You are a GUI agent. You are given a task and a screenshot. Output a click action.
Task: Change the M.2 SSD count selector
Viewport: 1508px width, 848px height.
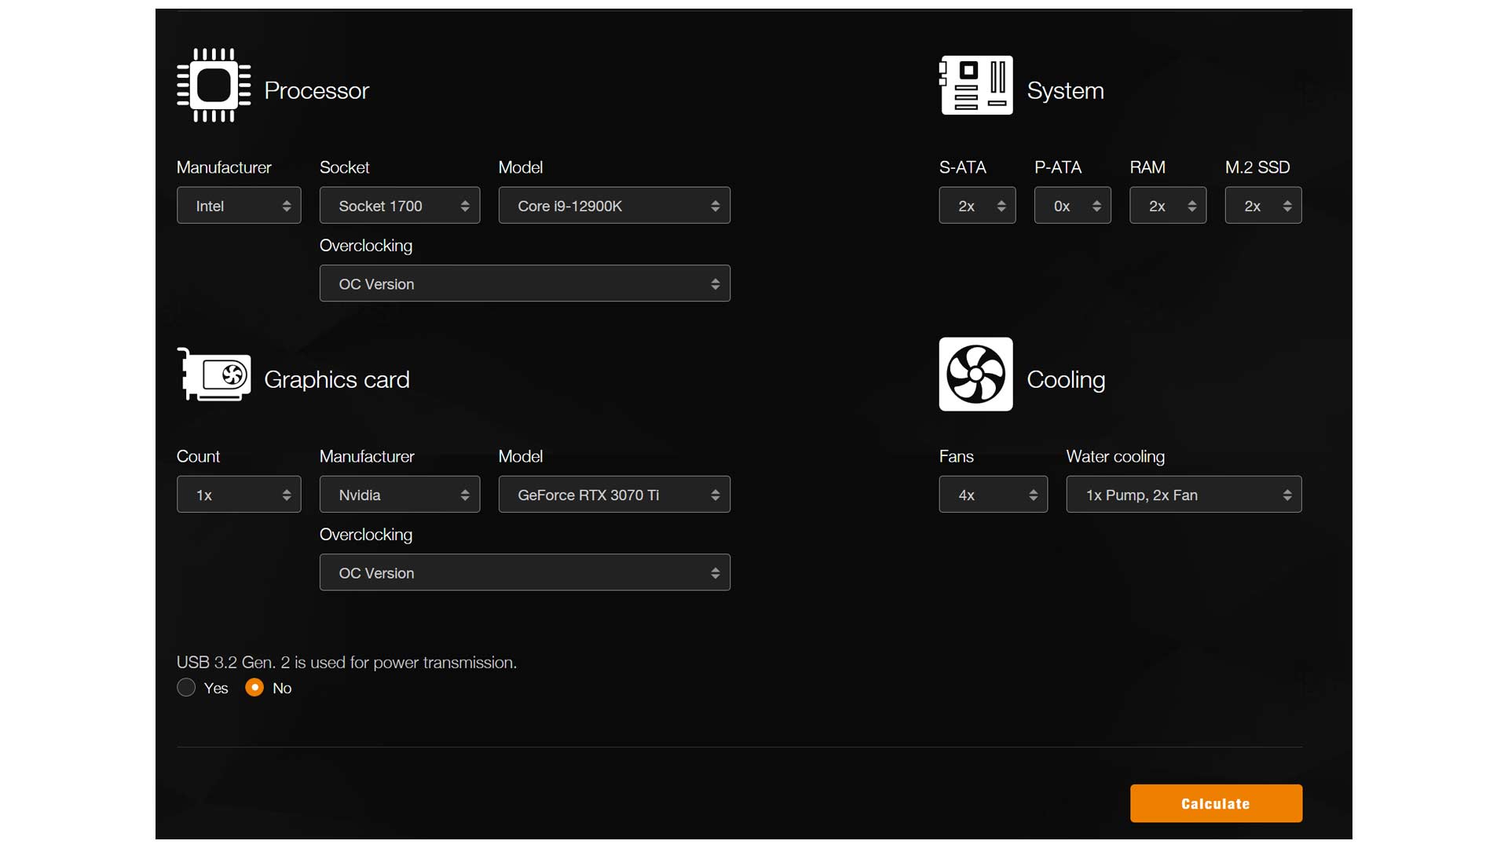pyautogui.click(x=1263, y=206)
